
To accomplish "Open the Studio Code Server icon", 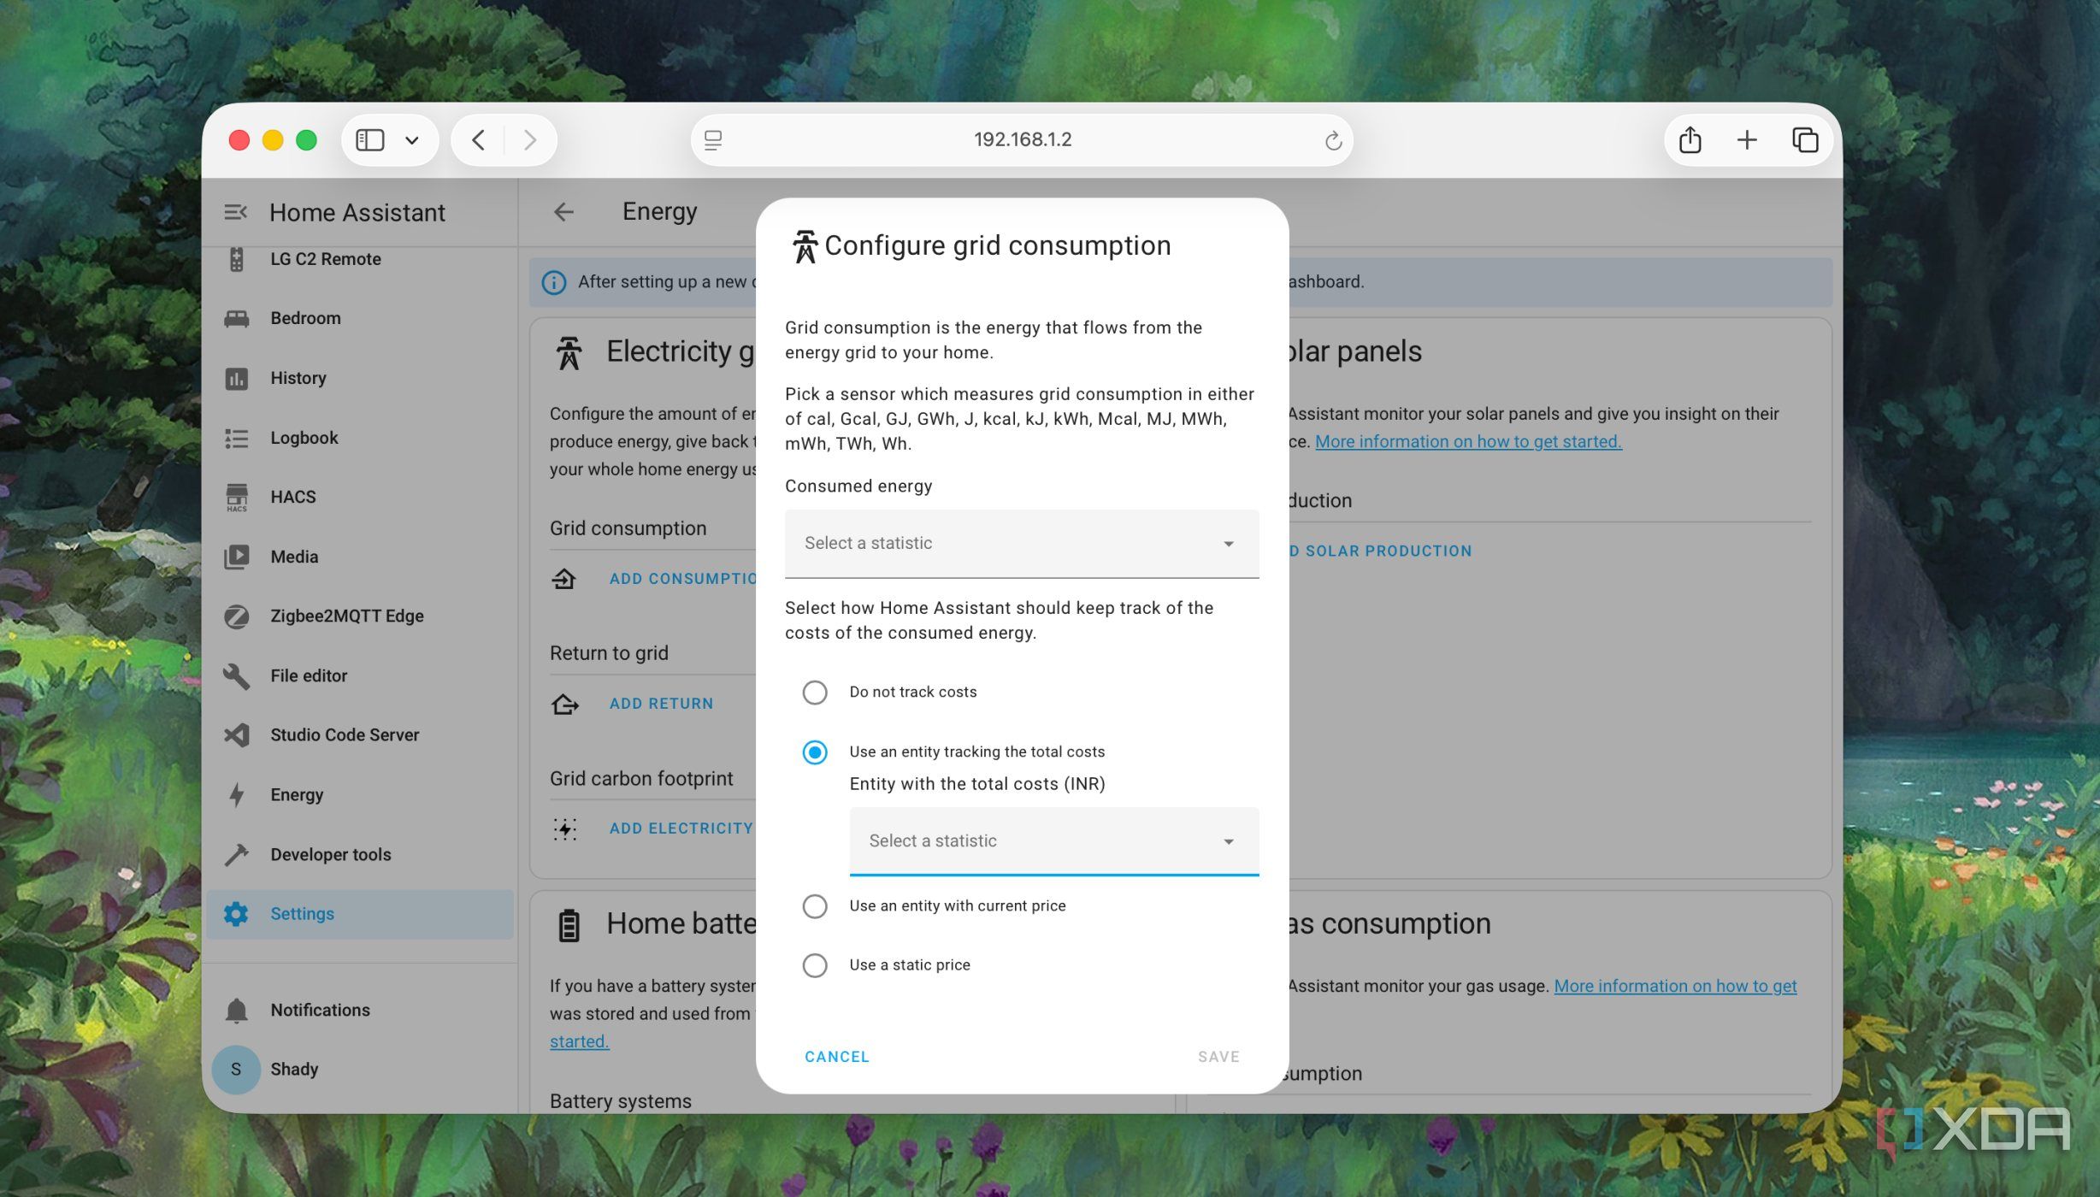I will [x=237, y=735].
